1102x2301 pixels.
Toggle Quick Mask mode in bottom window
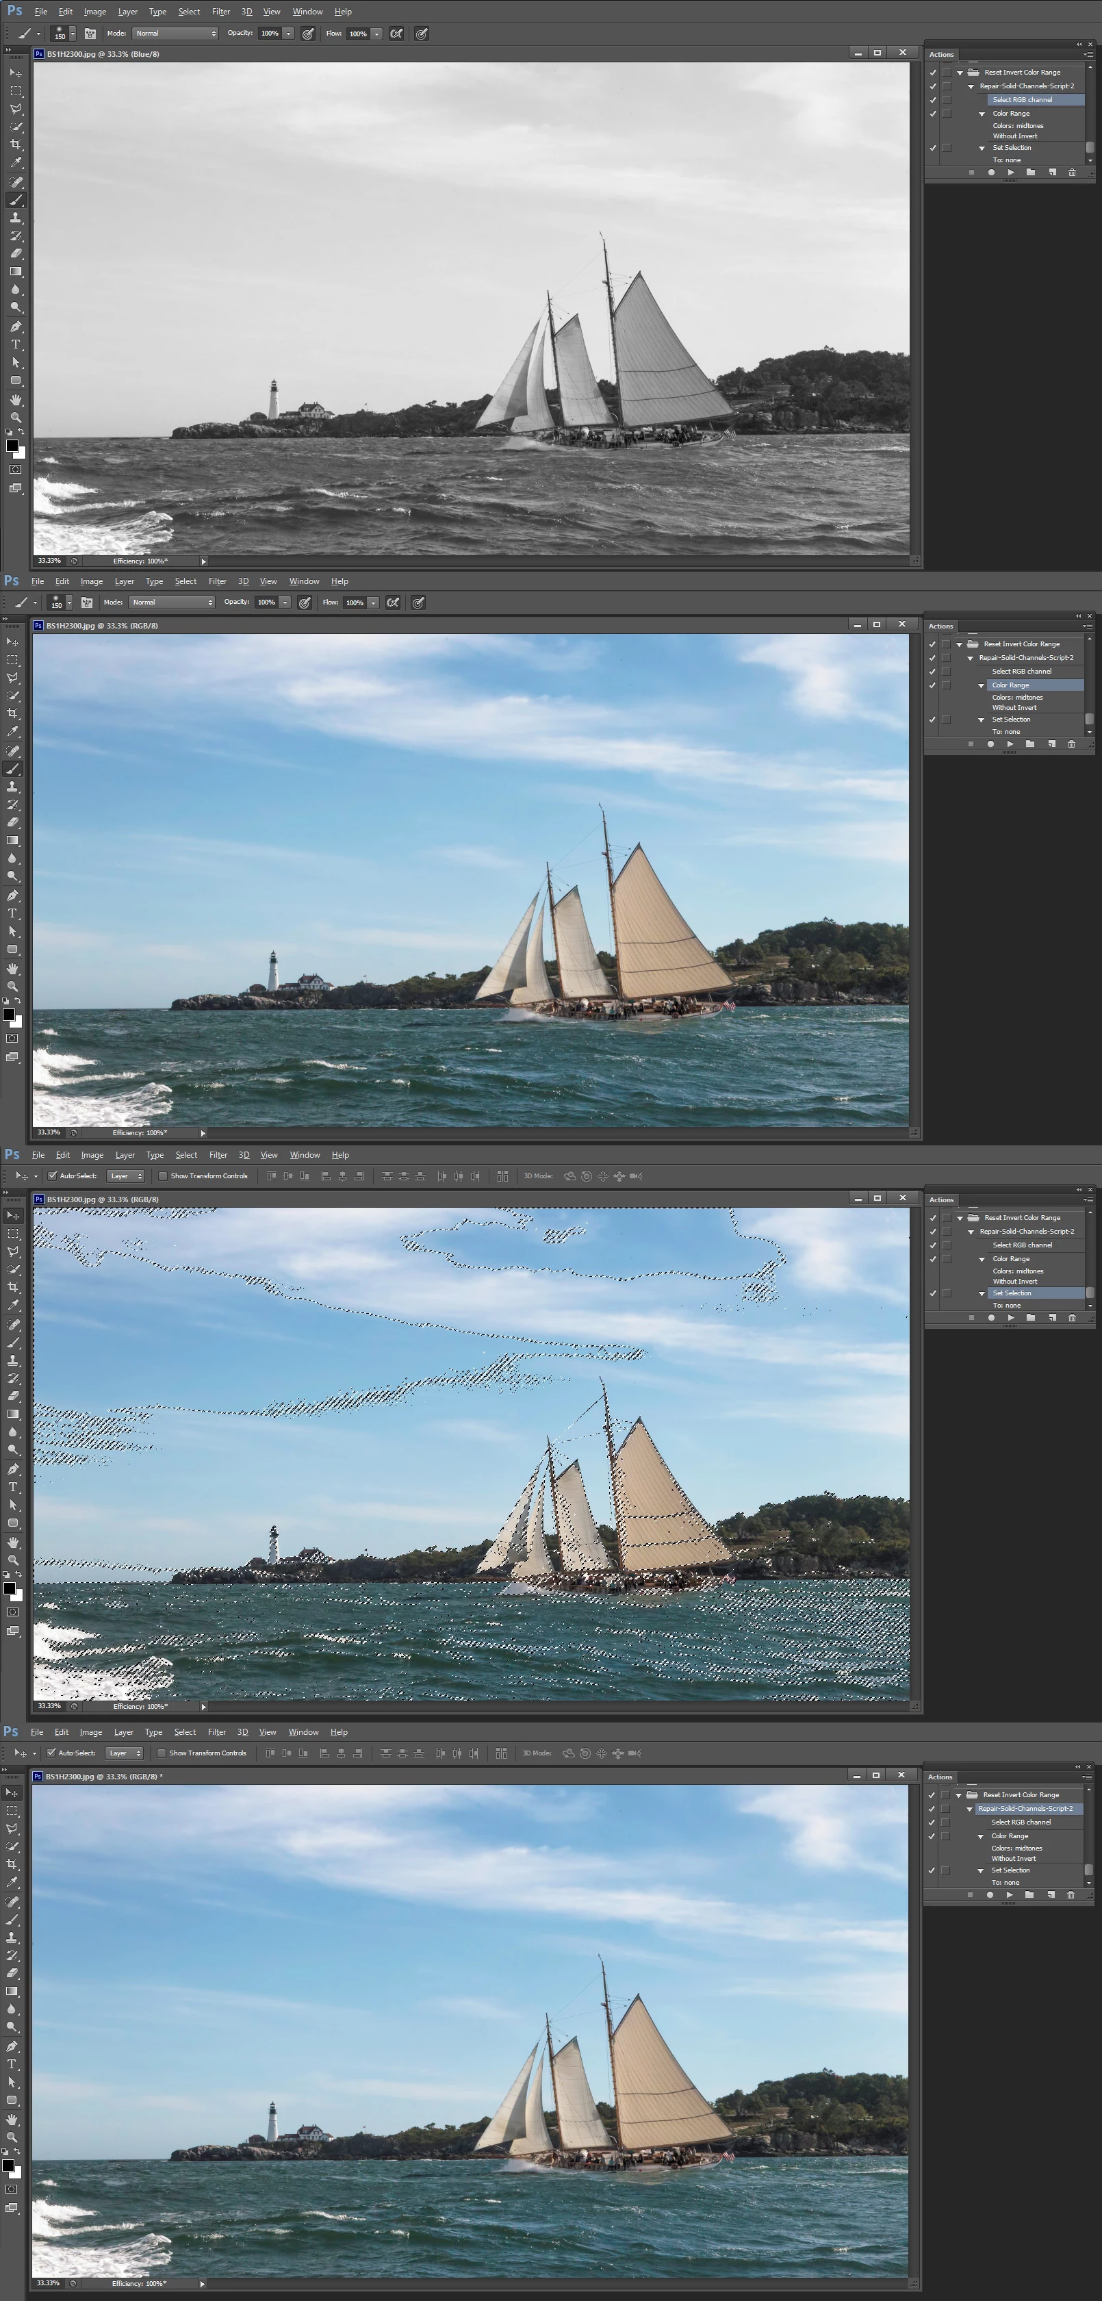[x=12, y=2189]
